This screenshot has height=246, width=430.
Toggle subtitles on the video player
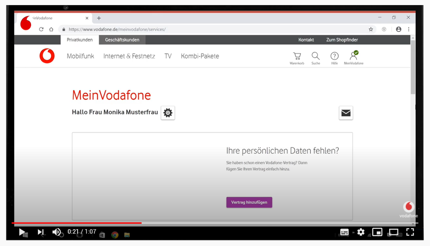344,232
